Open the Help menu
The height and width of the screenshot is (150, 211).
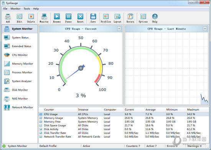pos(36,9)
